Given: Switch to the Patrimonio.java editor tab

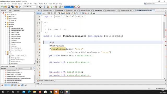Looking at the screenshot, I should (x=111, y=10).
